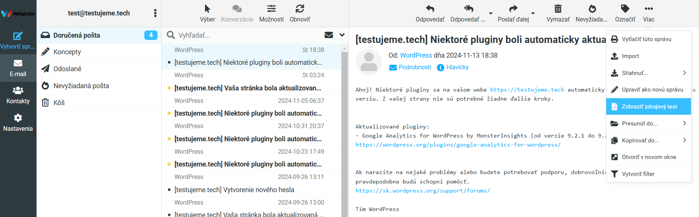Image resolution: width=699 pixels, height=217 pixels.
Task: Click the test@testujeme.tech account name
Action: (x=99, y=13)
